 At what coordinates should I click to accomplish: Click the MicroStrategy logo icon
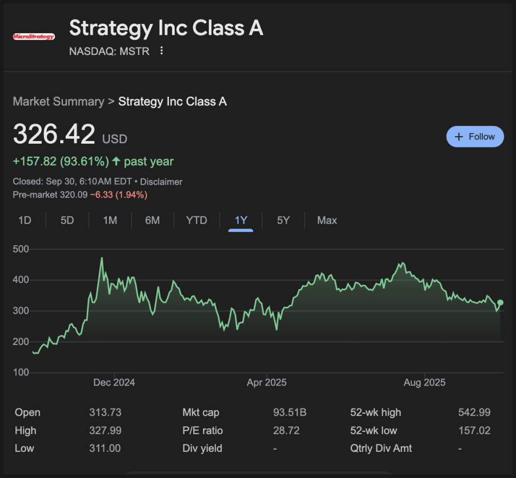pyautogui.click(x=34, y=36)
